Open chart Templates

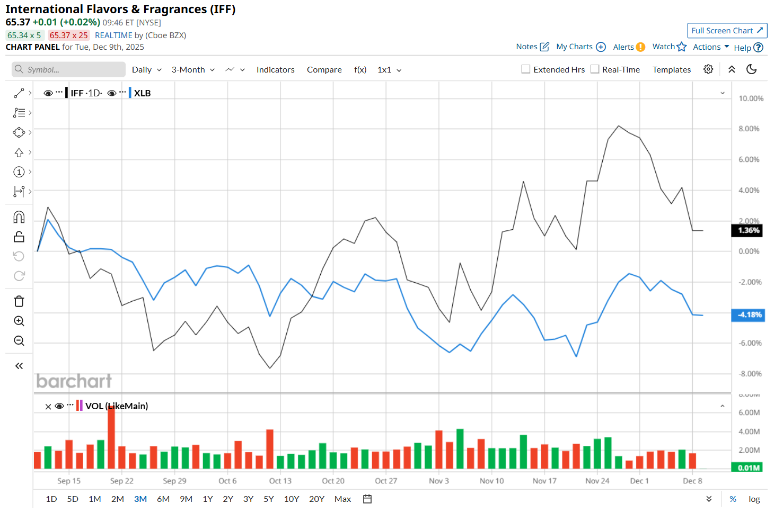672,69
